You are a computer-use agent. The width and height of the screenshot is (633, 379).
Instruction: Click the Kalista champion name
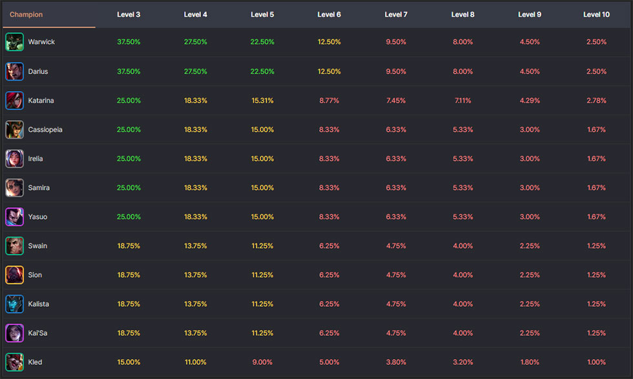(x=38, y=304)
